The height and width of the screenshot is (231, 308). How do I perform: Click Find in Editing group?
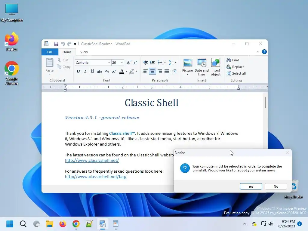coord(233,60)
